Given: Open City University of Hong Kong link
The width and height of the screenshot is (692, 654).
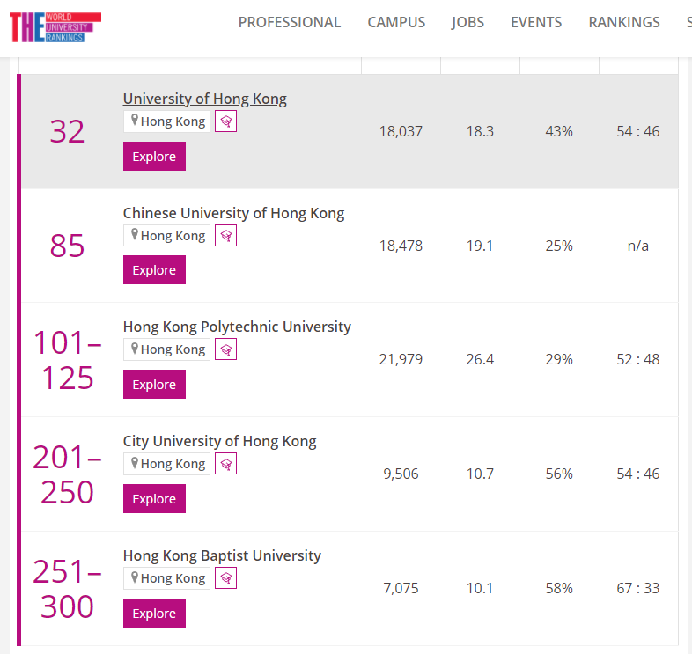Looking at the screenshot, I should click(x=220, y=441).
